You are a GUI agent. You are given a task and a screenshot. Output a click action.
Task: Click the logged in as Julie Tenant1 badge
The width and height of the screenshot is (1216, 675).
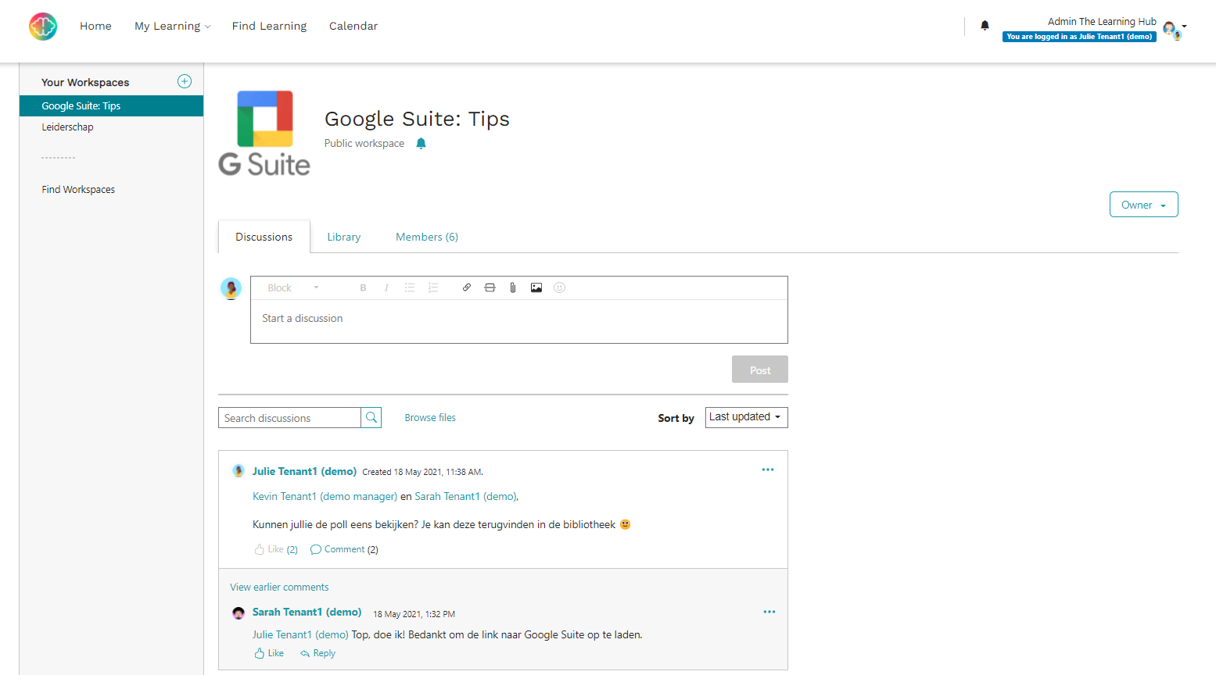[x=1079, y=36]
